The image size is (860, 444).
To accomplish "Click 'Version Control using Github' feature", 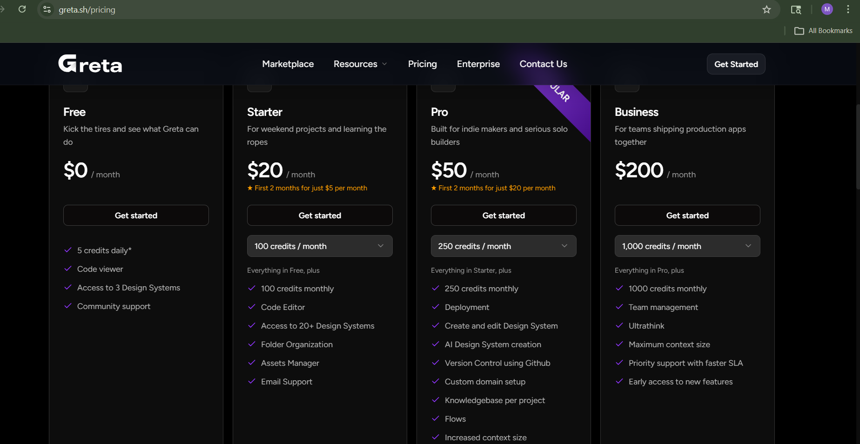I will click(x=497, y=363).
